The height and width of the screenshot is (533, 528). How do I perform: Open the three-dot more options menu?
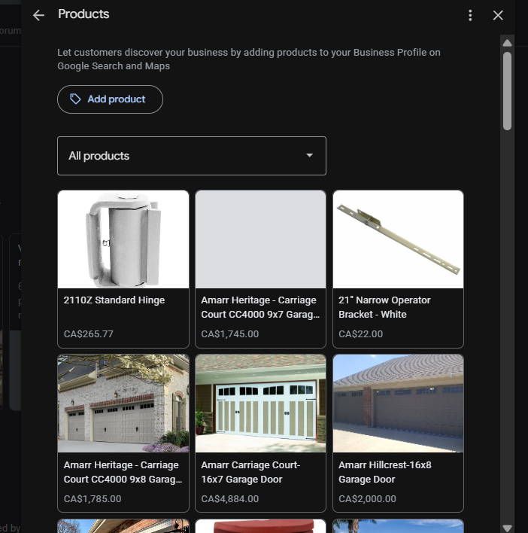(470, 15)
